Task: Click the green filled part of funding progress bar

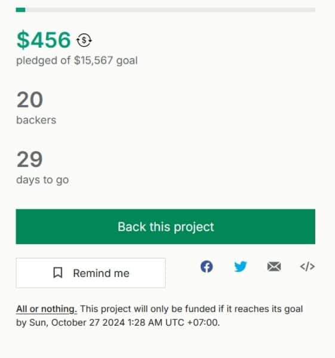Action: click(20, 10)
